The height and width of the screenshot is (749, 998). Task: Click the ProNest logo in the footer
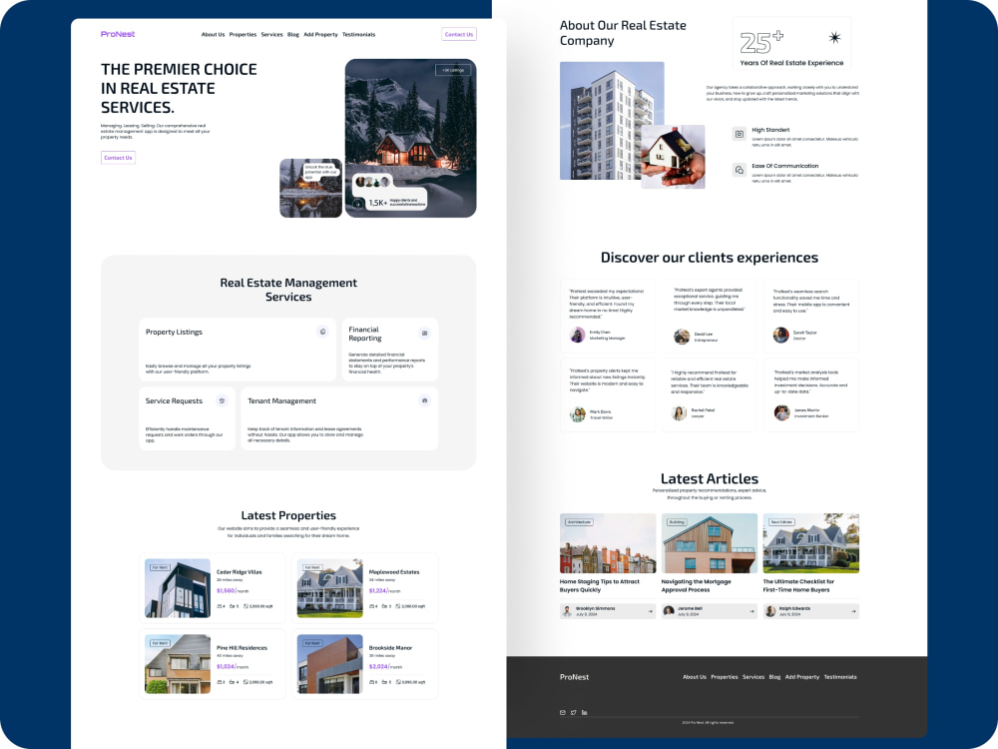574,677
